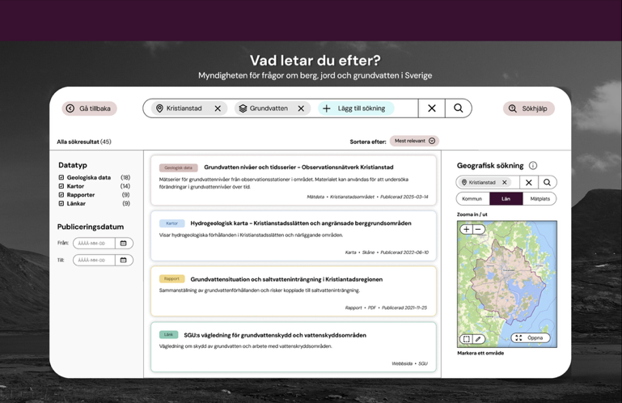Zoom in the map with plus button
622x403 pixels.
[x=467, y=229]
